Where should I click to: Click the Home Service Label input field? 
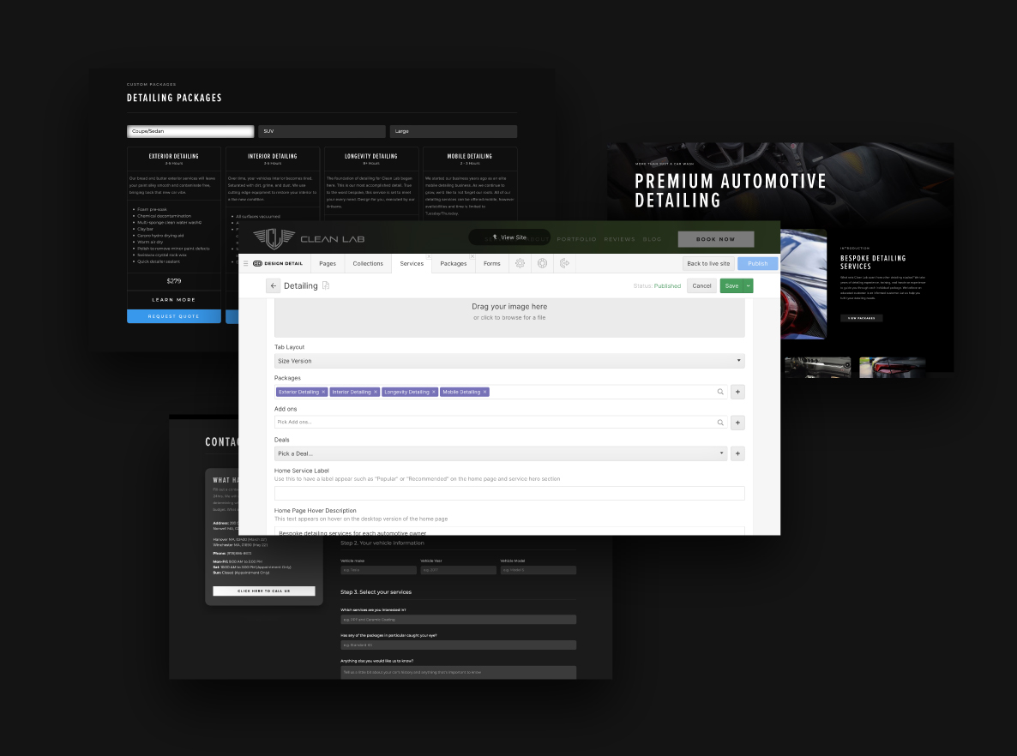(509, 493)
